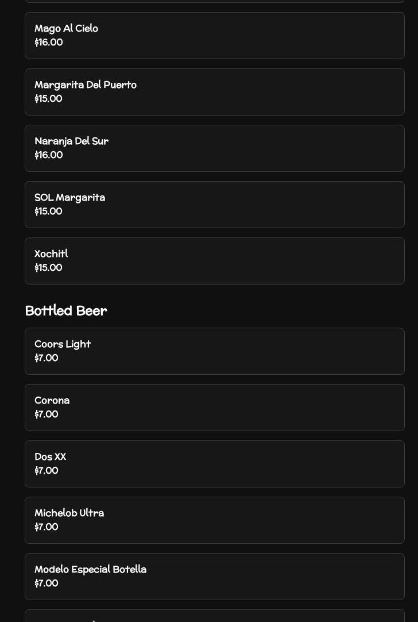The image size is (418, 622).
Task: Click the $7.00 price under Corona
Action: point(47,414)
